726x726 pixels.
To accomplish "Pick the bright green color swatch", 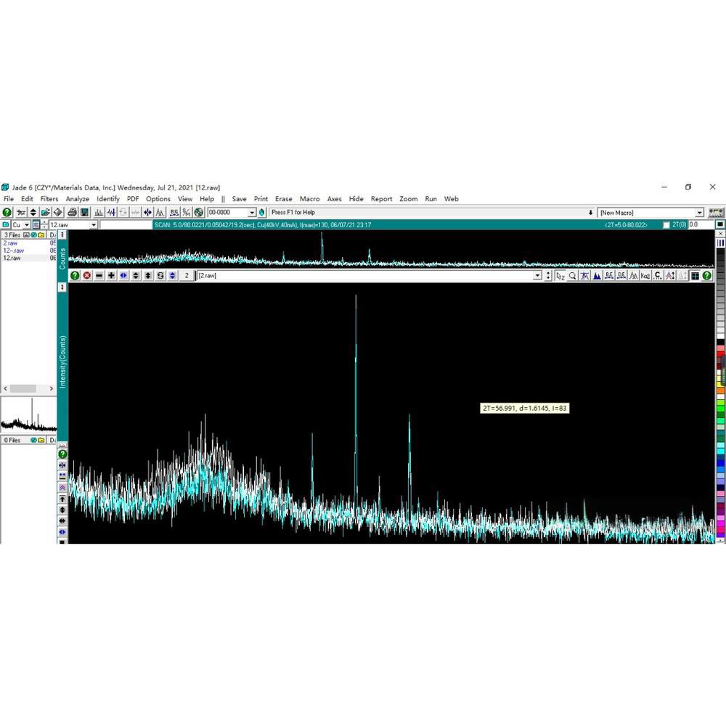I will point(720,409).
